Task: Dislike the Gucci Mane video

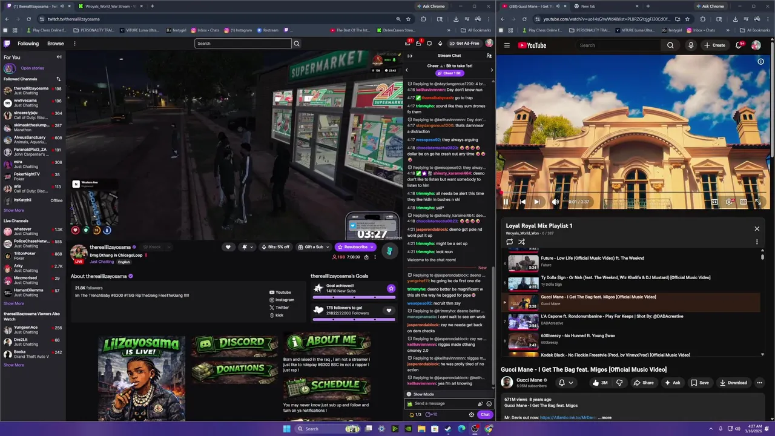Action: click(619, 383)
